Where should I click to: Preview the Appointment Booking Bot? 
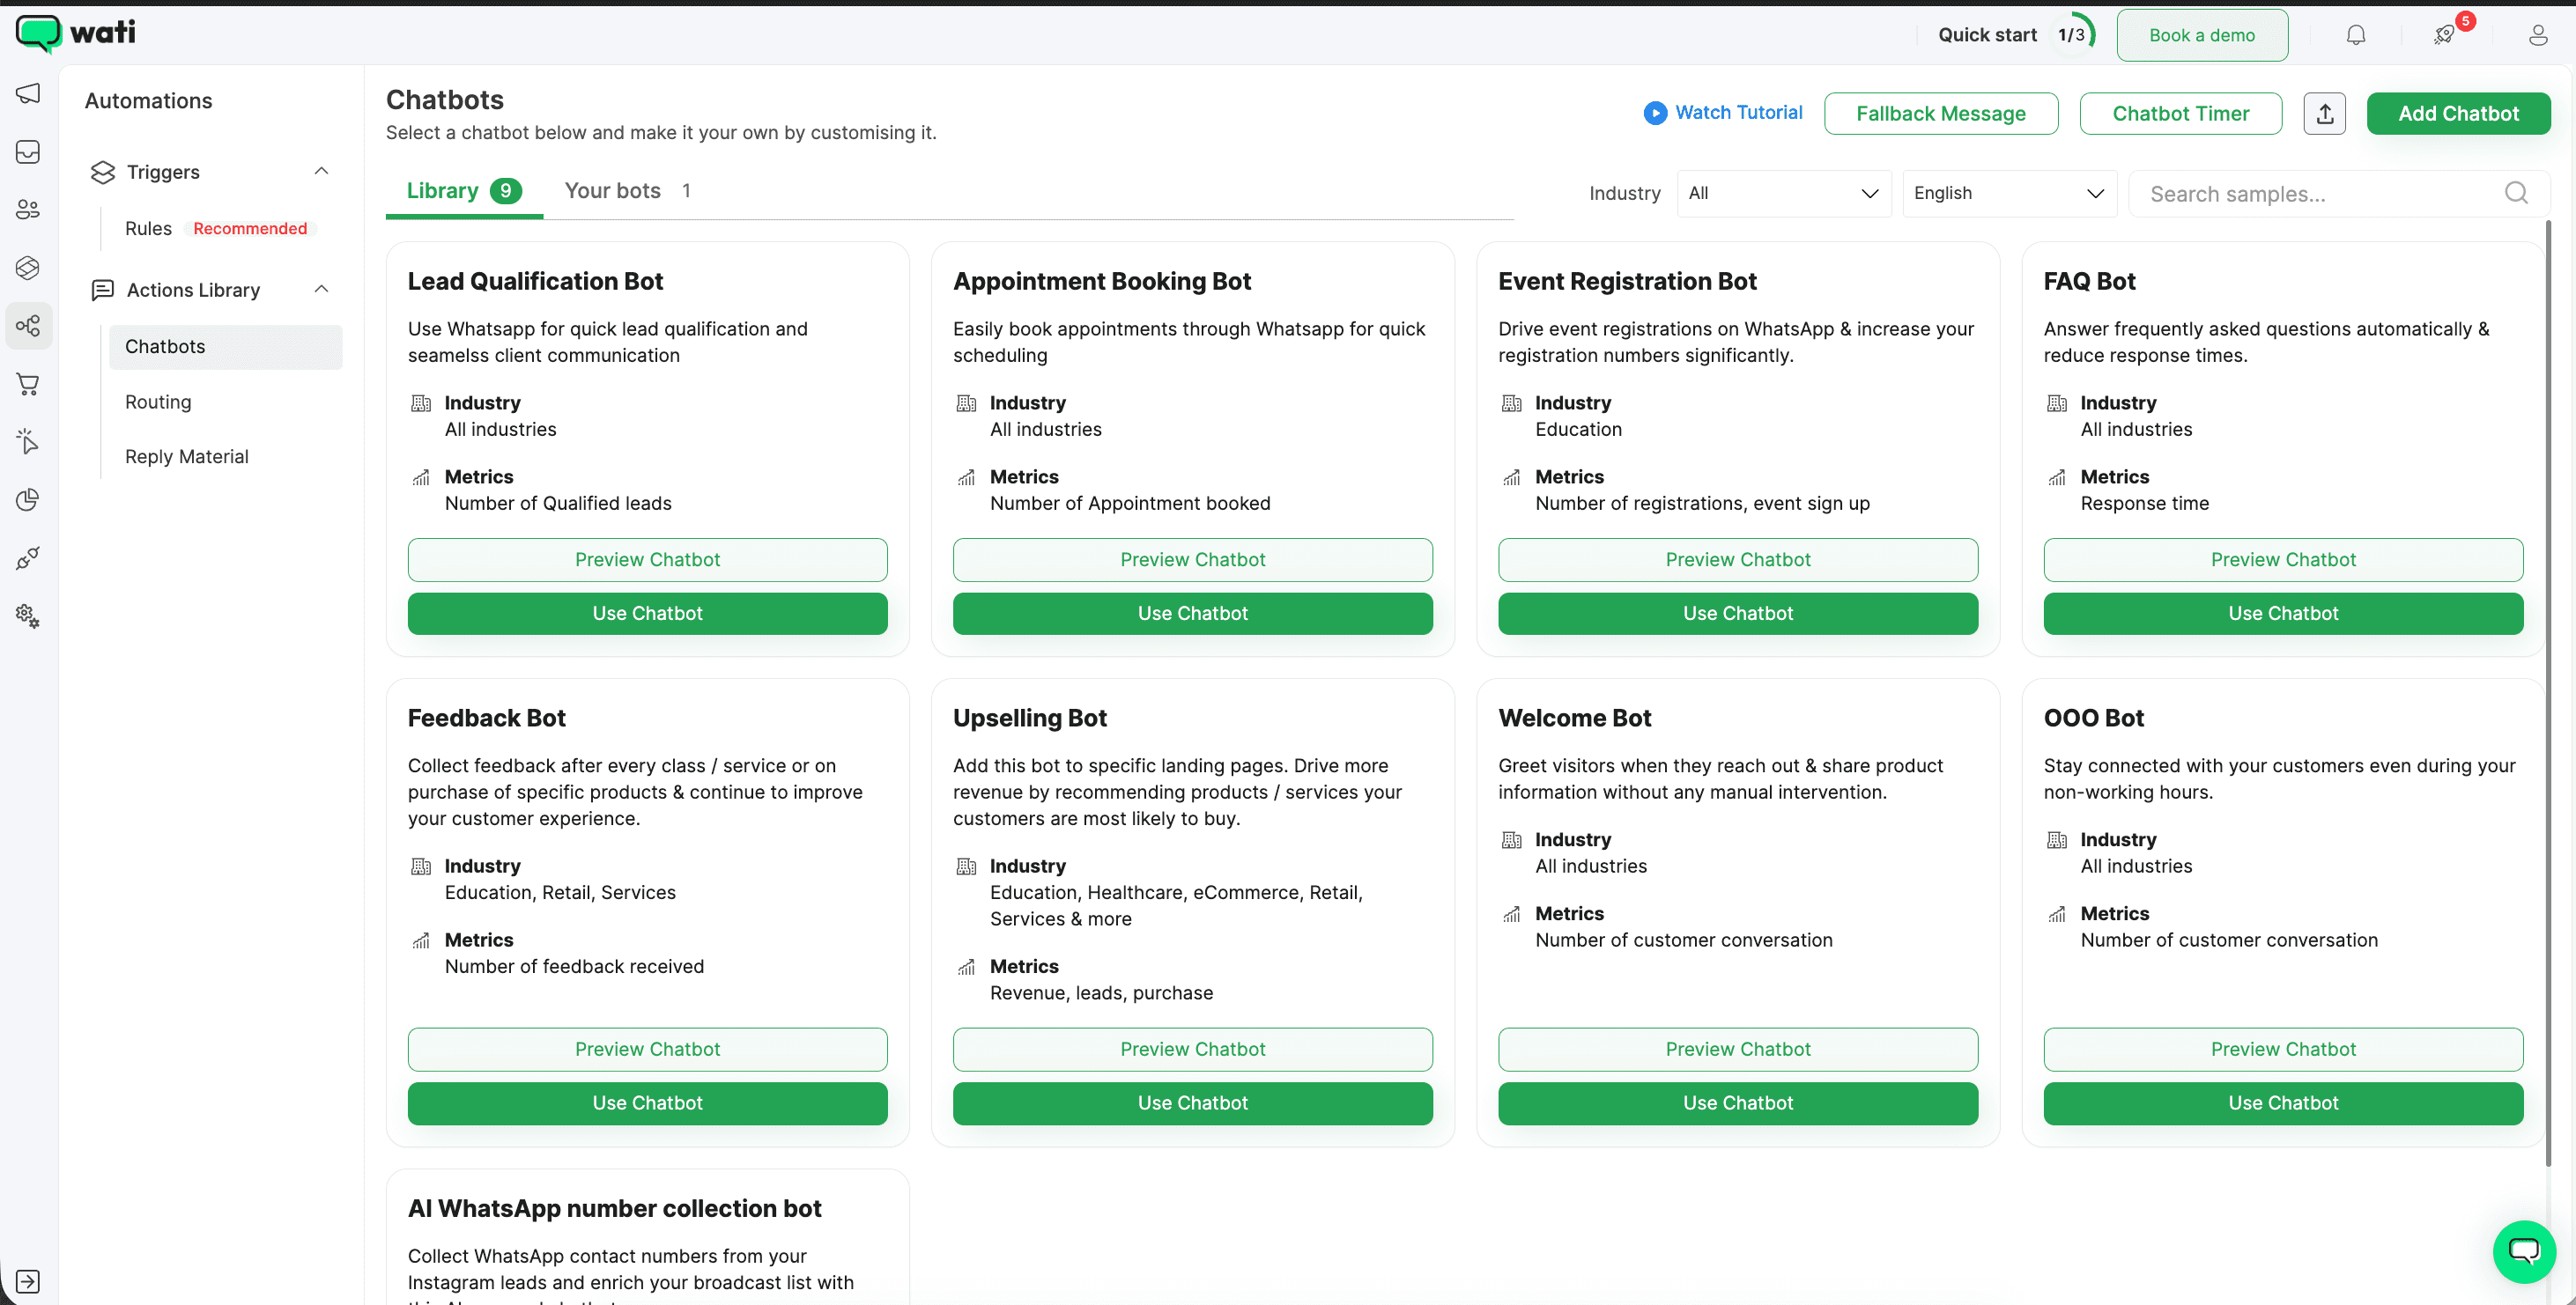(x=1192, y=559)
